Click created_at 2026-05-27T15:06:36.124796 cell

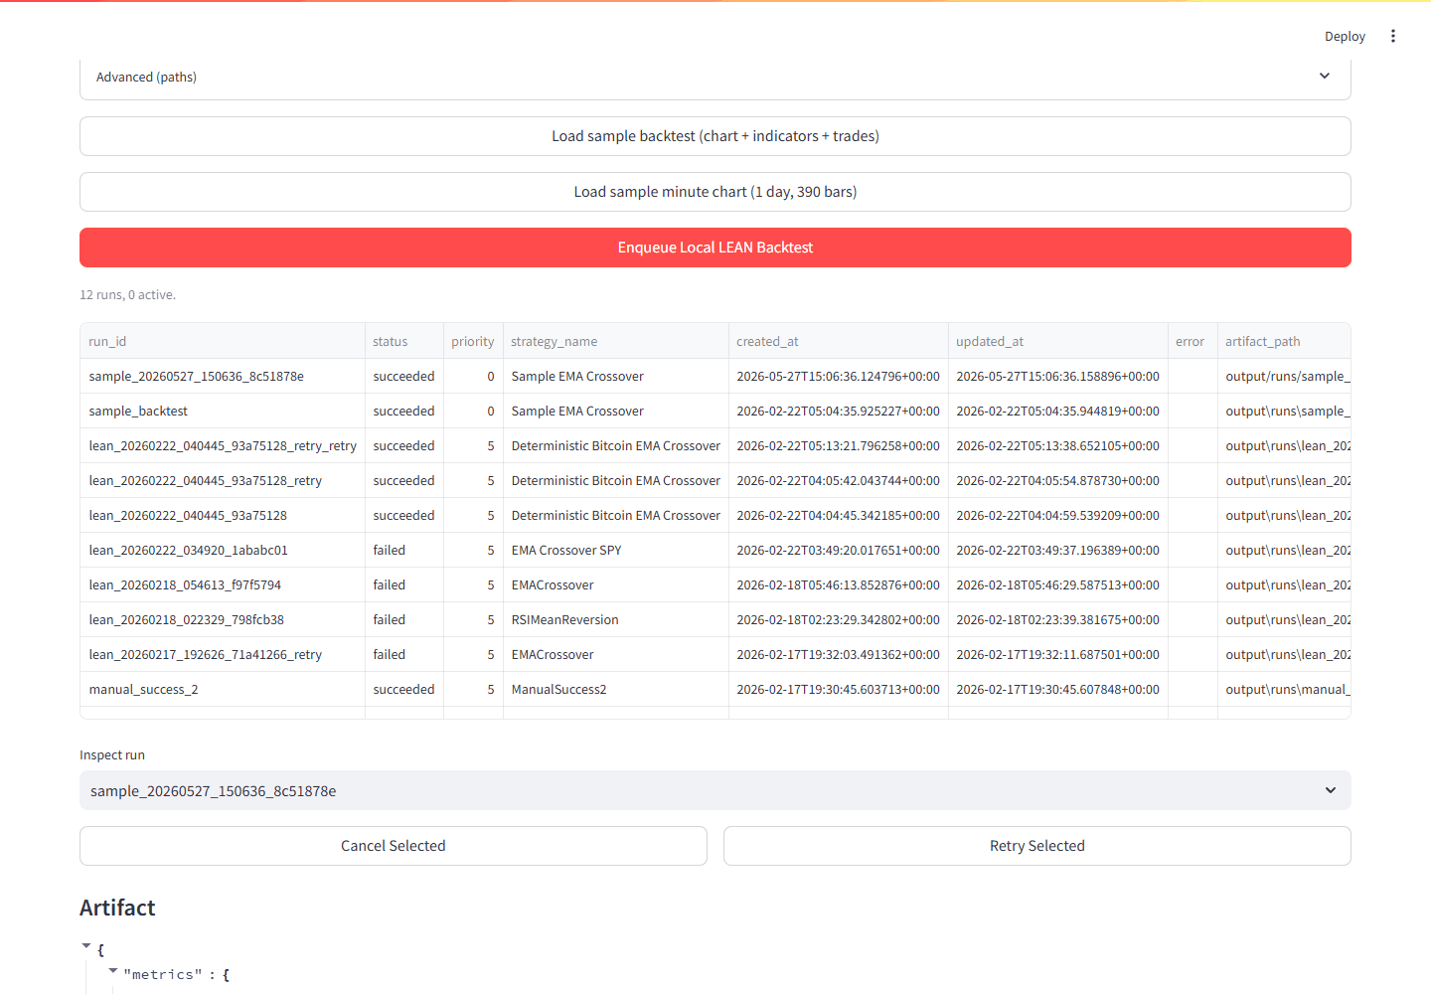coord(839,376)
